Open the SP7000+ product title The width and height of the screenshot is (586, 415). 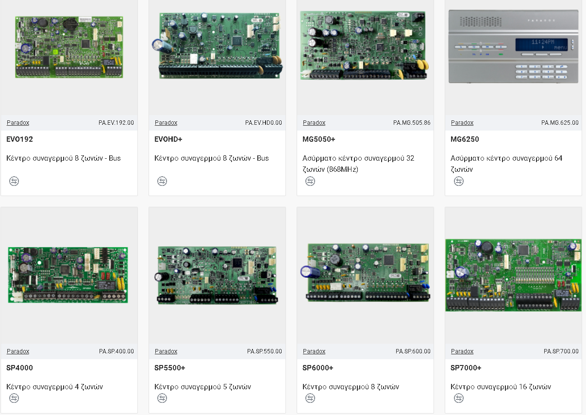pos(466,368)
